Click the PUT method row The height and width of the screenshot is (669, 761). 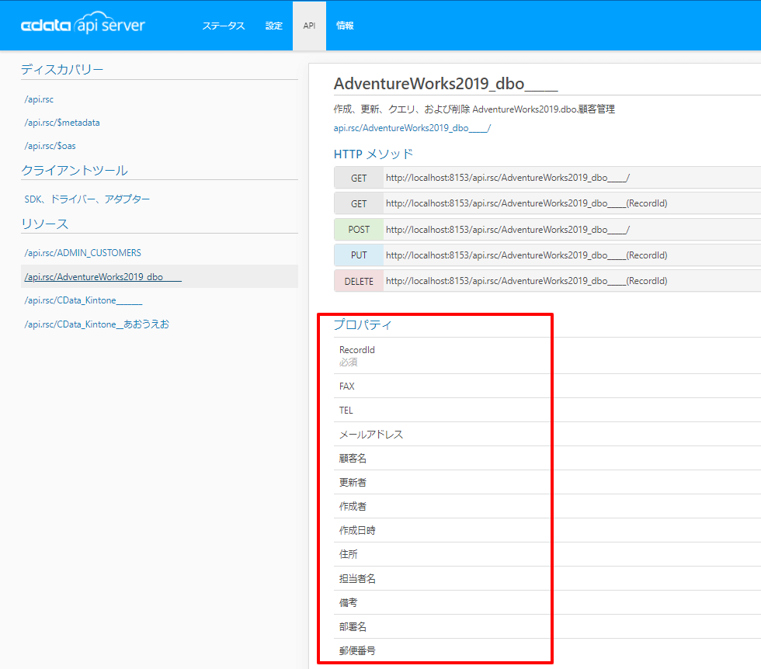pos(547,255)
